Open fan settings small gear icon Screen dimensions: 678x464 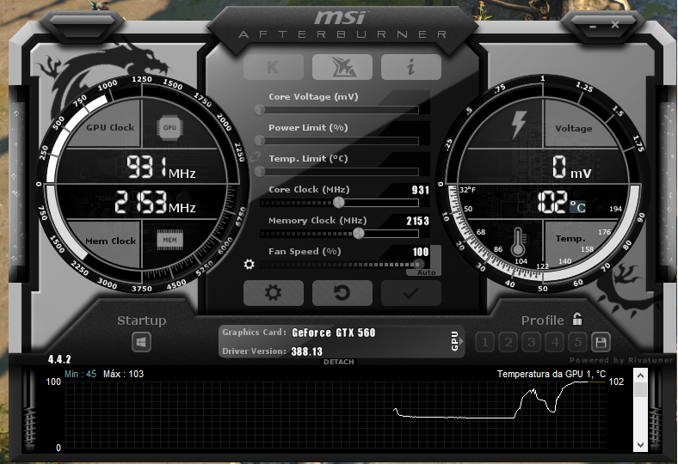[249, 264]
